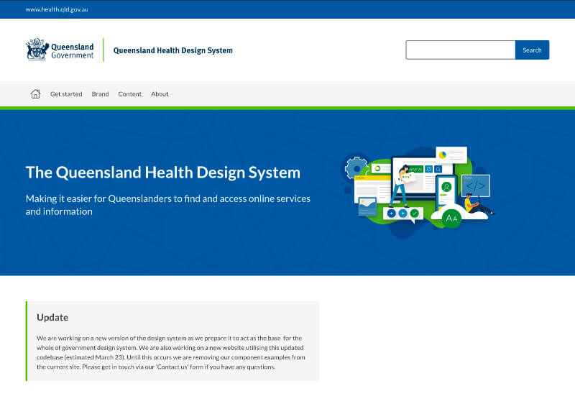Click the green 'Aa' typography circle icon

tap(451, 217)
